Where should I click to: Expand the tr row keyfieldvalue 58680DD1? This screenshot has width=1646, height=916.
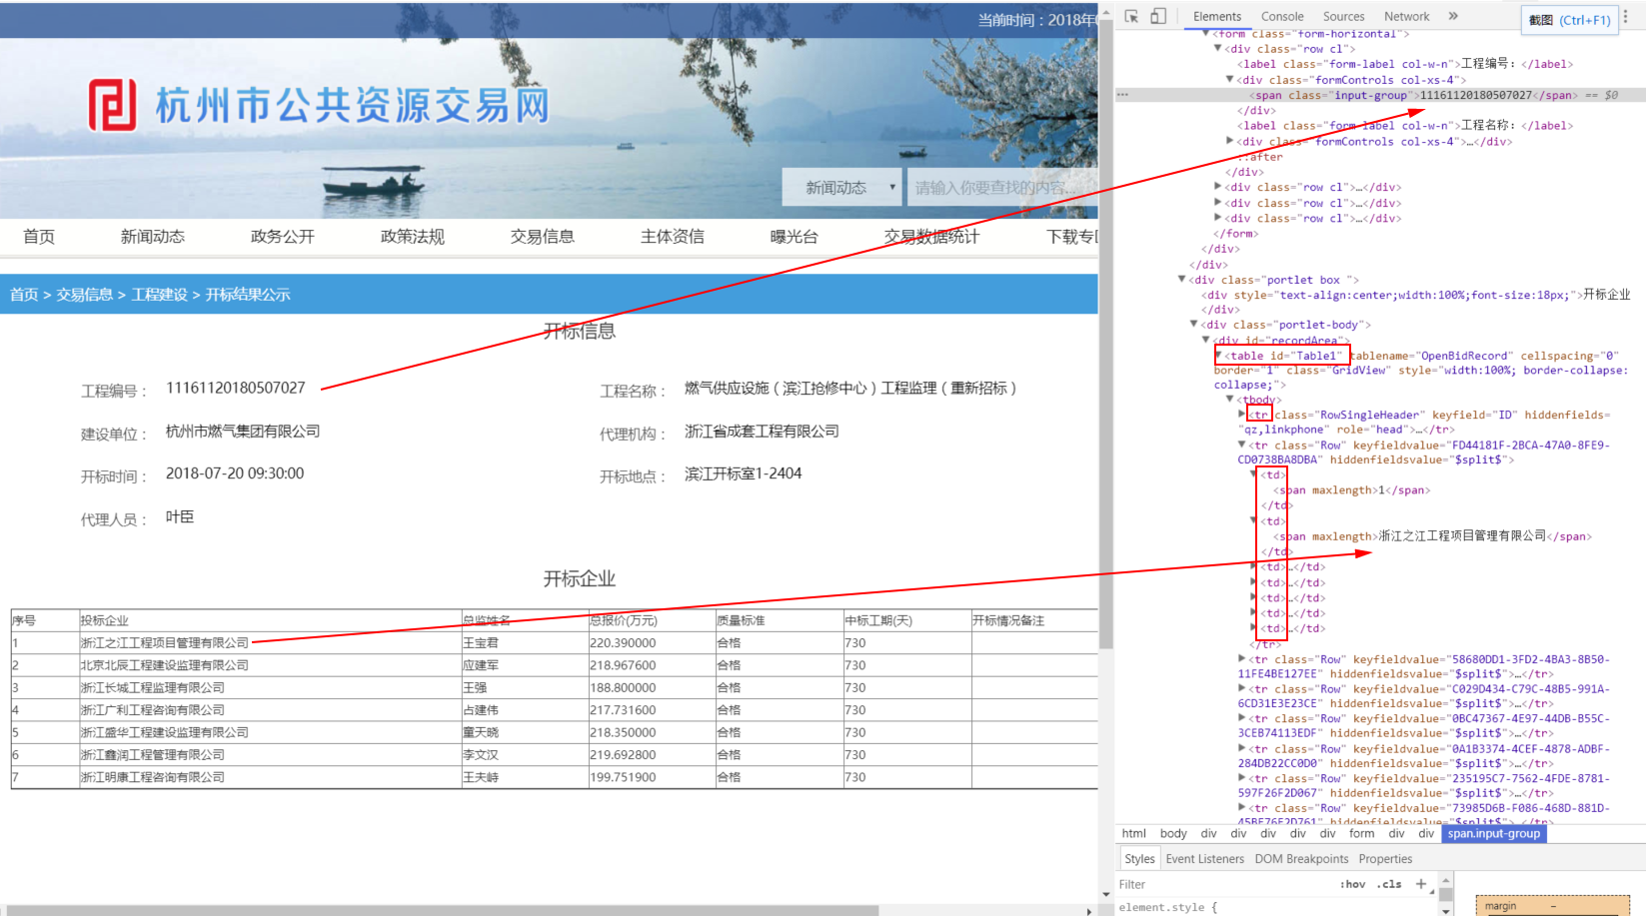1242,658
